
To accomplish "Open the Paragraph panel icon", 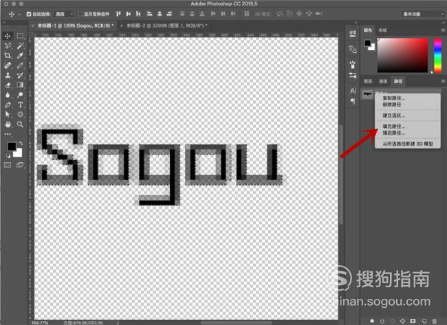I will click(353, 101).
